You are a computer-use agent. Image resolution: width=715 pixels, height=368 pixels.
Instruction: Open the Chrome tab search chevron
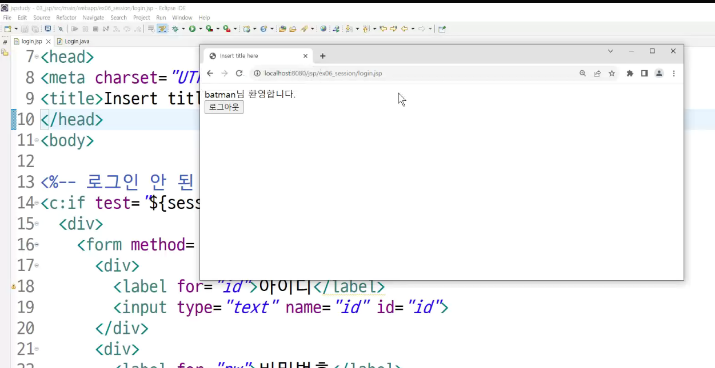[x=610, y=51]
